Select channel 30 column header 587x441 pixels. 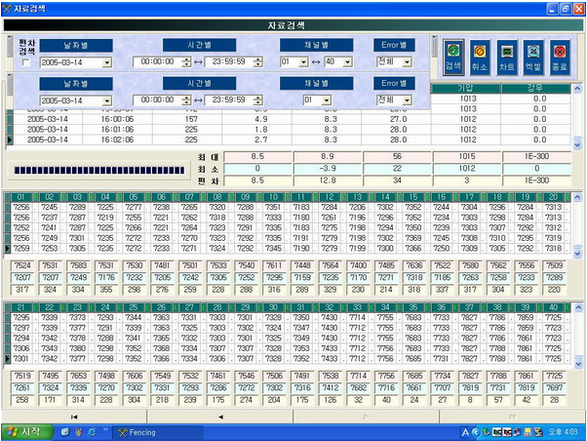coord(273,307)
